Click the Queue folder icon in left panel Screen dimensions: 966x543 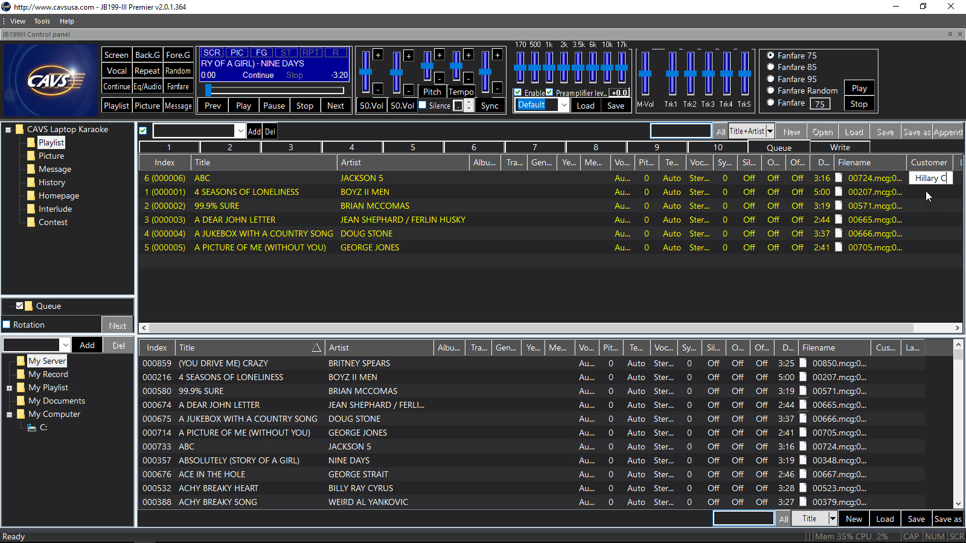[29, 306]
